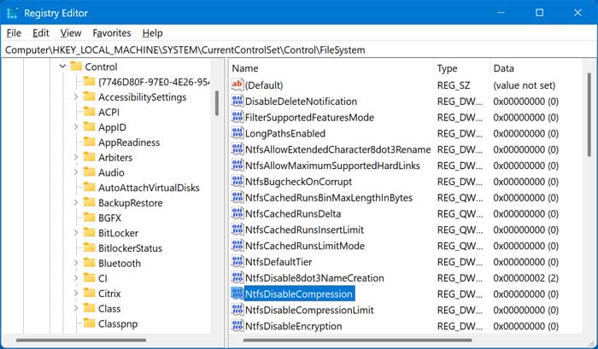Click the DWORD icon beside LongPathsEnabled
Viewport: 598px width, 349px height.
237,133
